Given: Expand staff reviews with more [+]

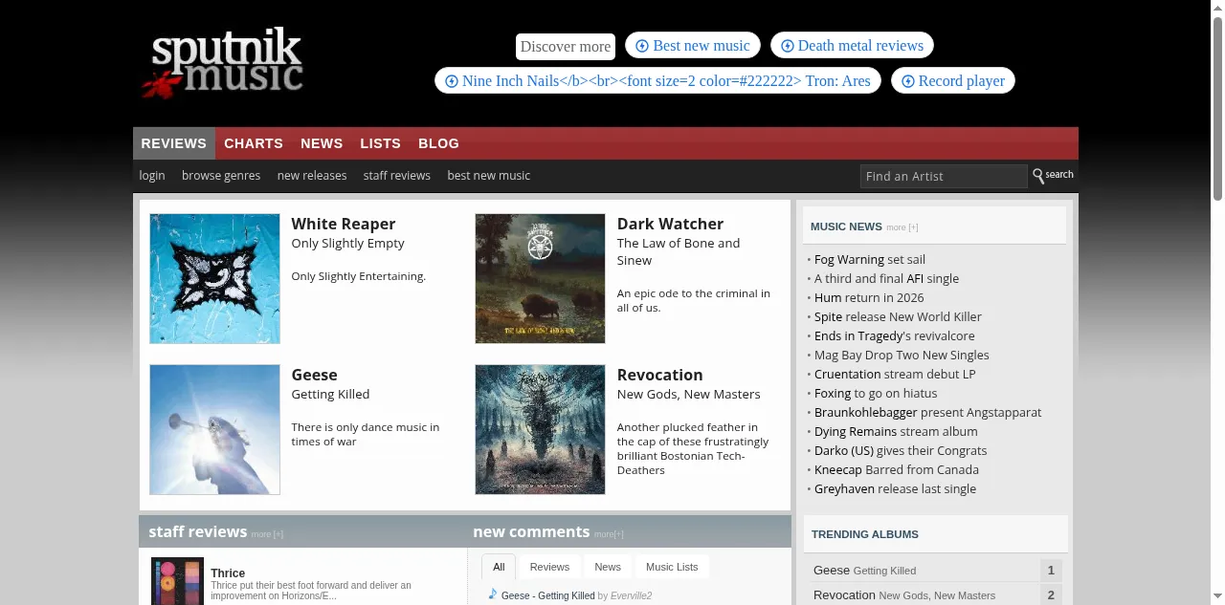Looking at the screenshot, I should [x=267, y=534].
